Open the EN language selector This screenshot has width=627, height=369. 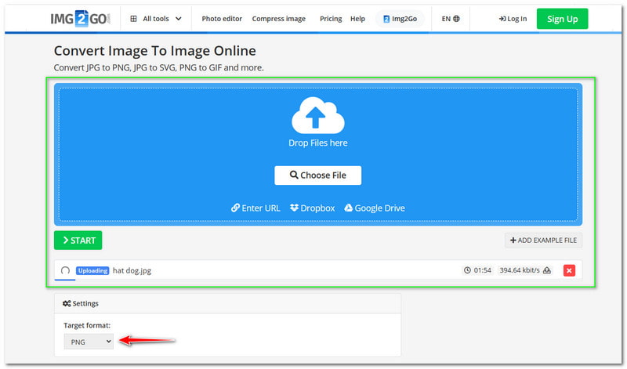(x=451, y=19)
